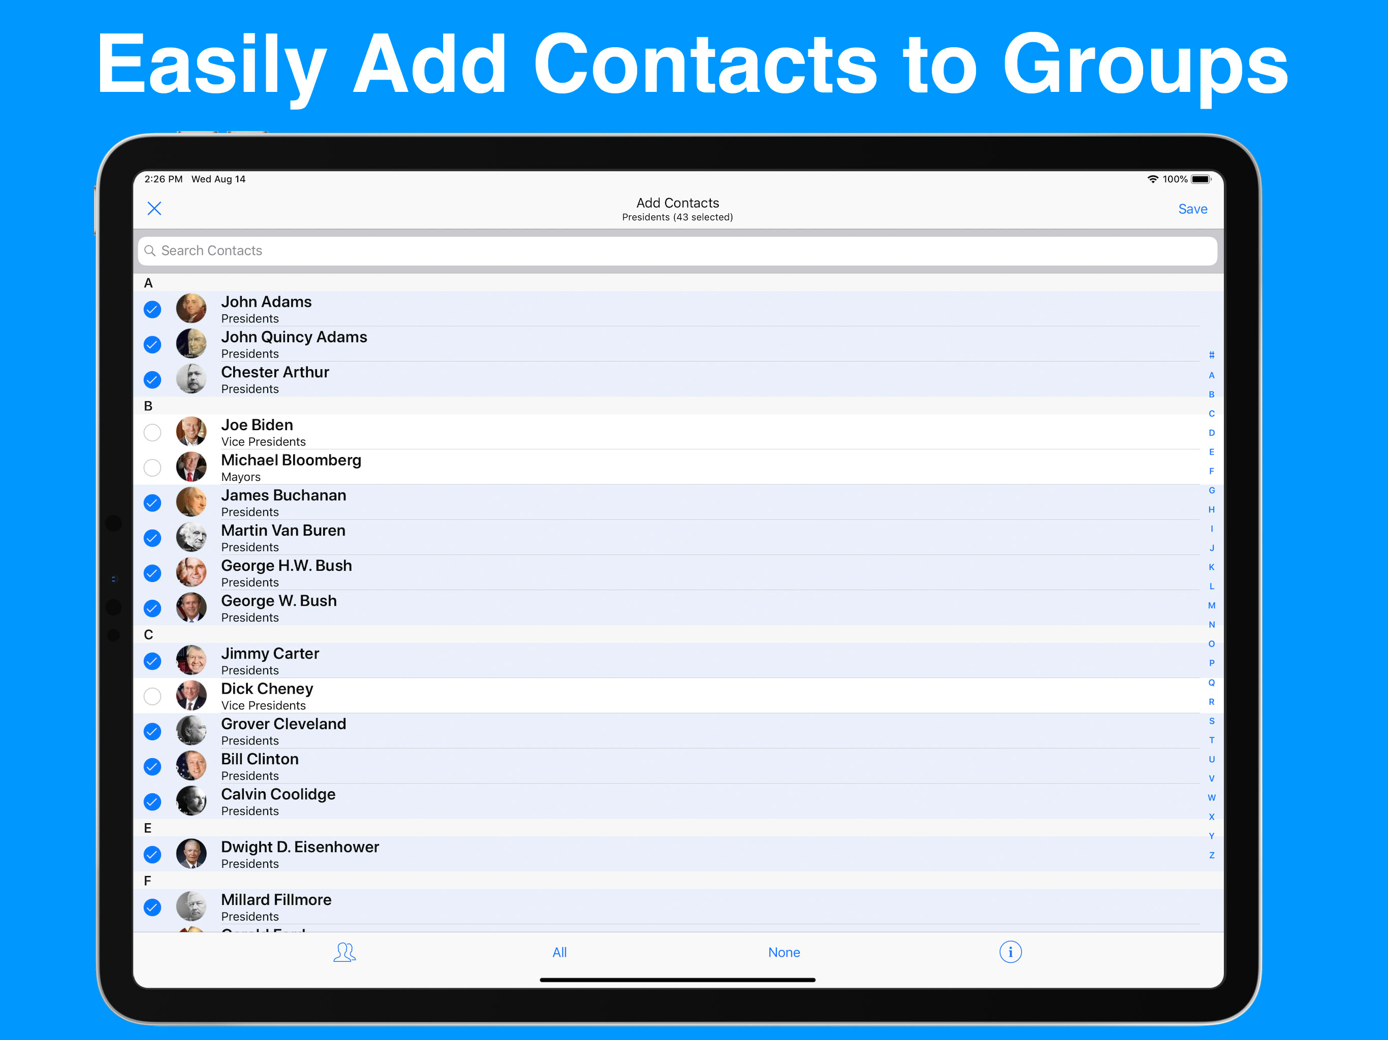
Task: Focus the Search Contacts field
Action: [x=677, y=251]
